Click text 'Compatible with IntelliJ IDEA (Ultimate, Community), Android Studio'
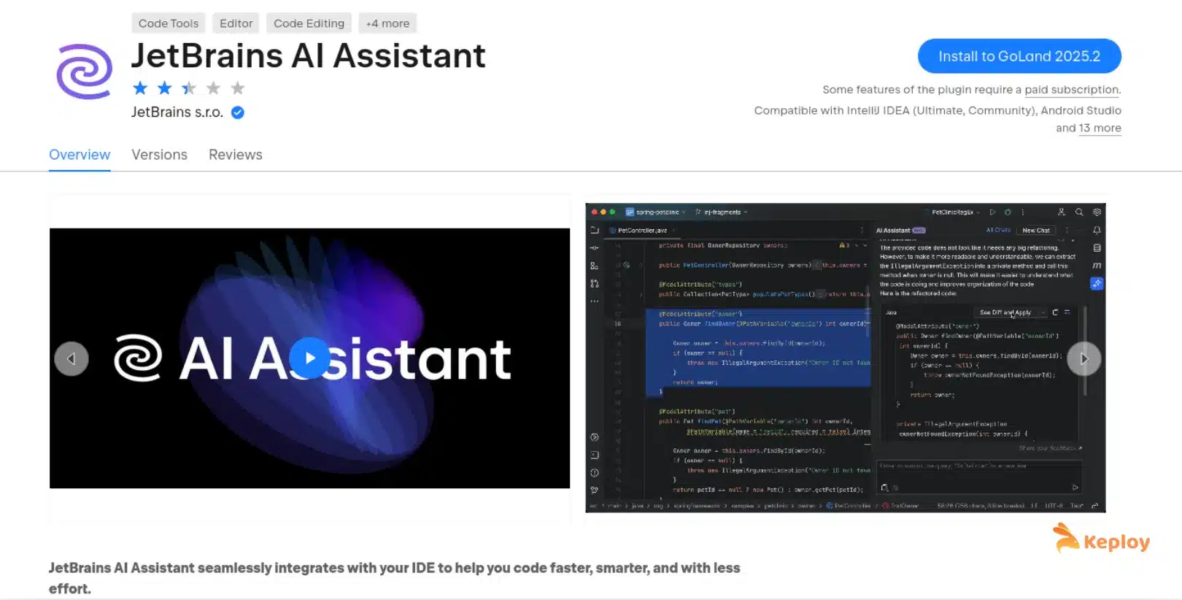The image size is (1182, 600). [x=938, y=110]
